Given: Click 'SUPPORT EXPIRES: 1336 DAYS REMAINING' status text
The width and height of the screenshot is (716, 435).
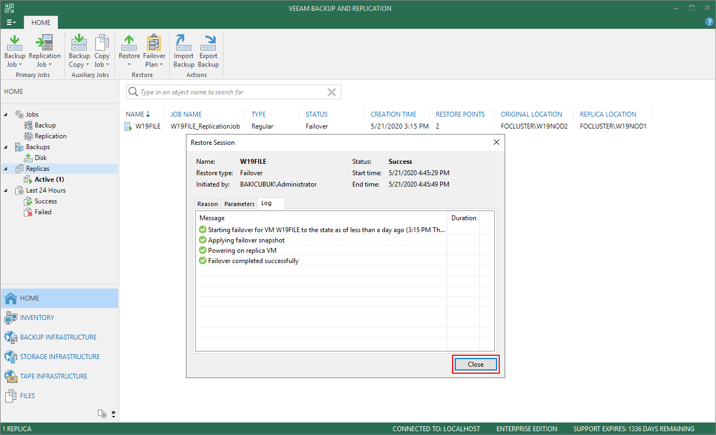Looking at the screenshot, I should [634, 429].
